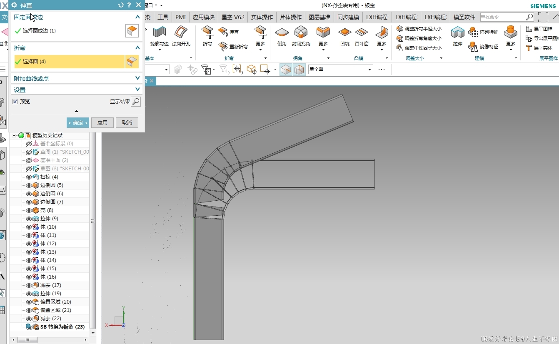Click the 展平图样 (Flat Pattern) tool
559x344 pixels.
539,29
